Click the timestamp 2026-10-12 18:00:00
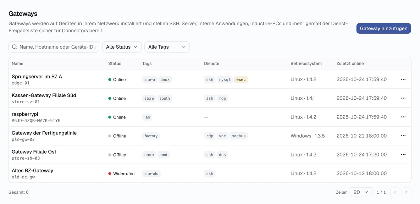 [361, 173]
